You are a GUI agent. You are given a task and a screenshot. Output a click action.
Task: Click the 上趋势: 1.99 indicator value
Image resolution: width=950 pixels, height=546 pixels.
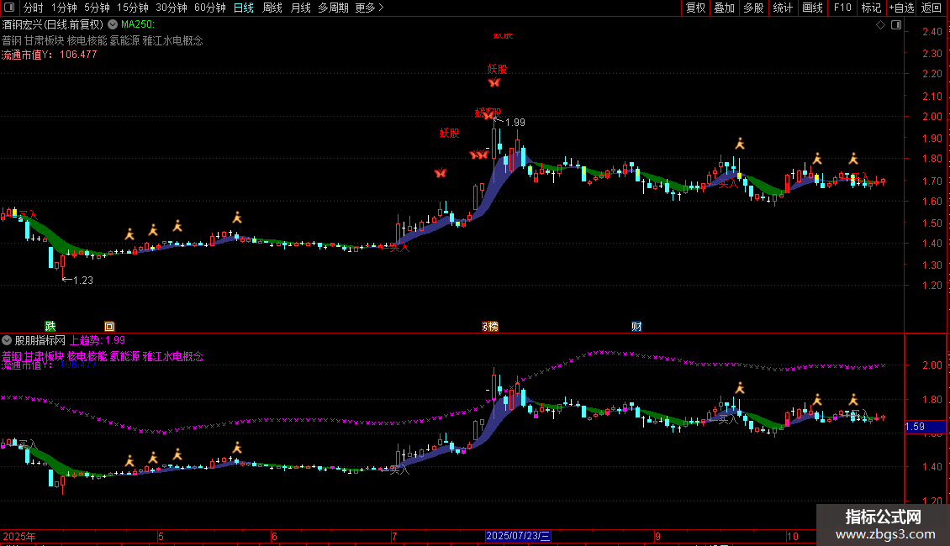point(98,340)
